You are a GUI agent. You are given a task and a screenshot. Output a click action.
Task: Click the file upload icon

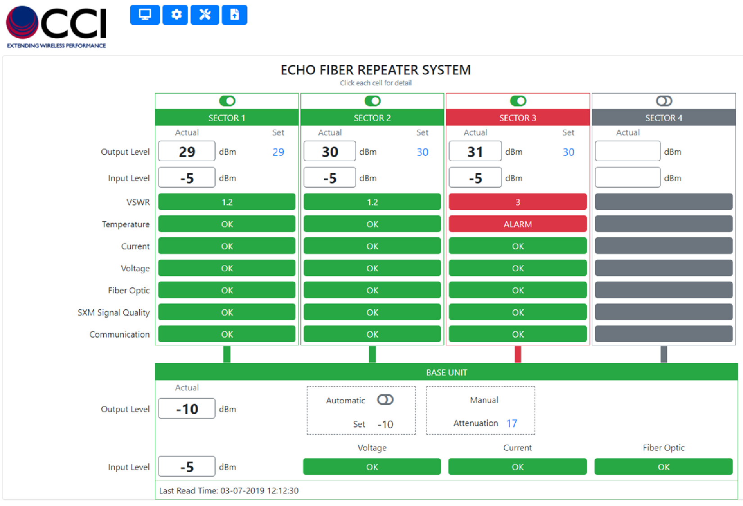click(235, 15)
